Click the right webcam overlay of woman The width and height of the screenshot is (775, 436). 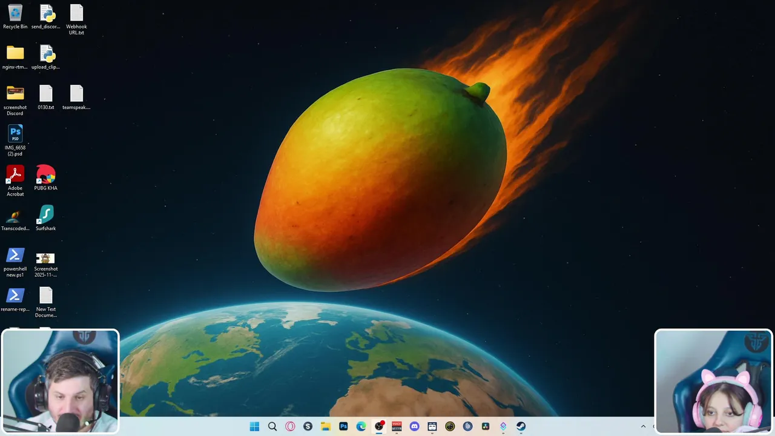coord(714,381)
